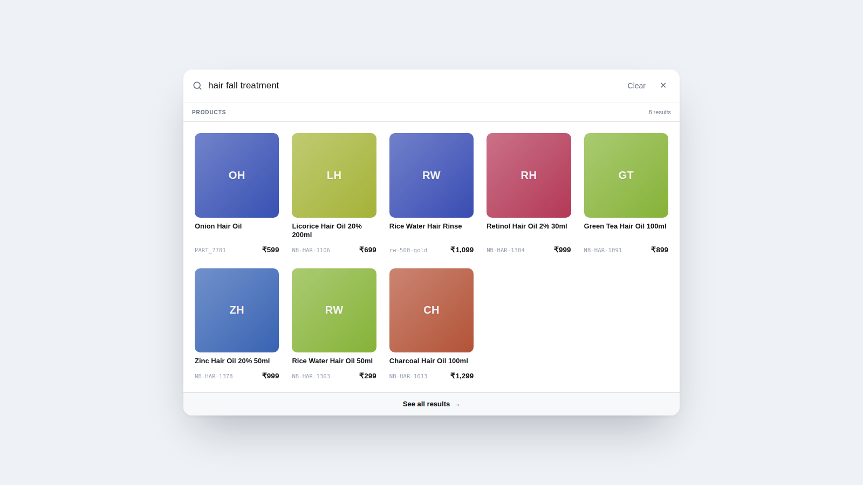The image size is (863, 485).
Task: Focus the hair fall treatment search field
Action: coord(412,86)
